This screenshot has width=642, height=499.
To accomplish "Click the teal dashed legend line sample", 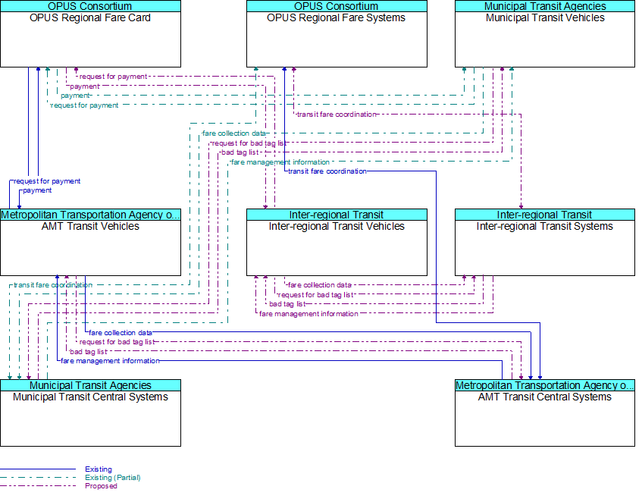I will [x=38, y=477].
